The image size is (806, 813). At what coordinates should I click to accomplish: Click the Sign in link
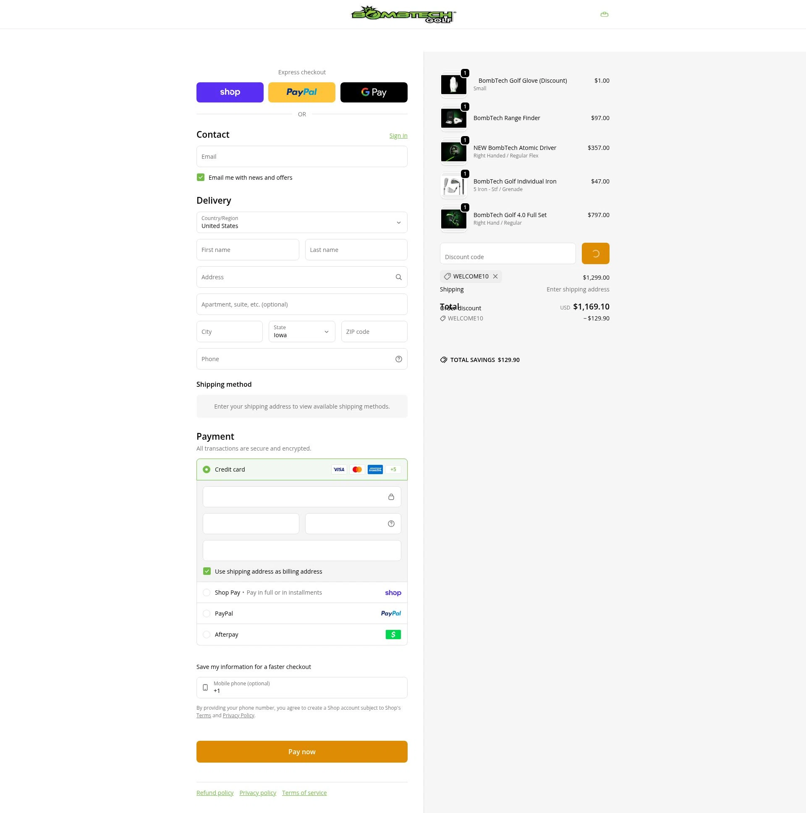click(398, 136)
